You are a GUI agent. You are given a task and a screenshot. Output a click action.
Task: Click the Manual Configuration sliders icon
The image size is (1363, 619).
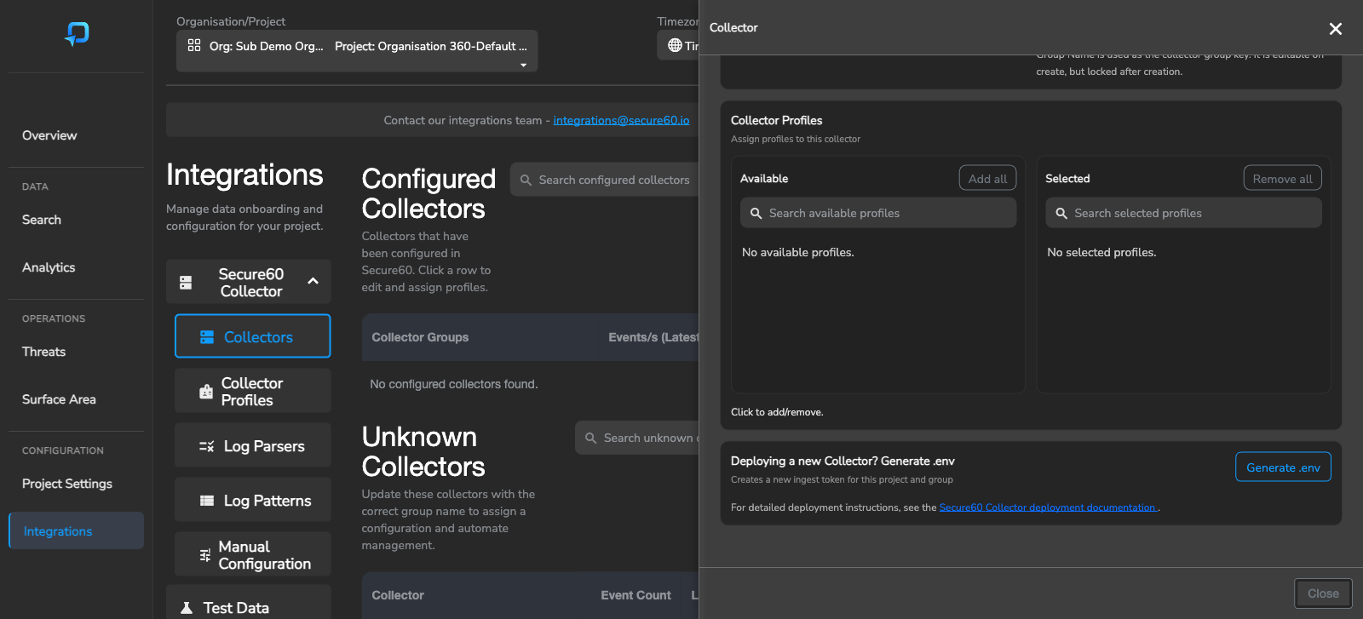pyautogui.click(x=205, y=555)
